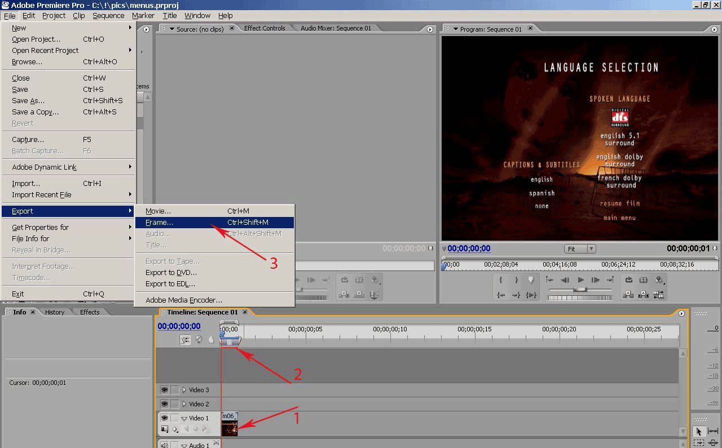
Task: Select the m06_ clip on Video 1
Action: (x=230, y=424)
